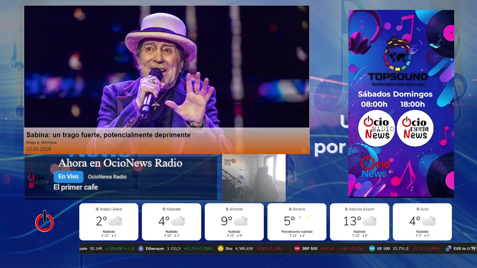
Task: Click the OcioNews Radio round logo in banner
Action: point(376,128)
